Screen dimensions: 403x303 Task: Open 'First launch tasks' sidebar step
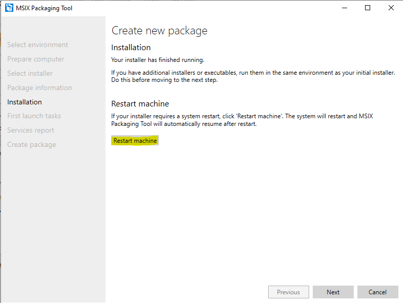34,116
